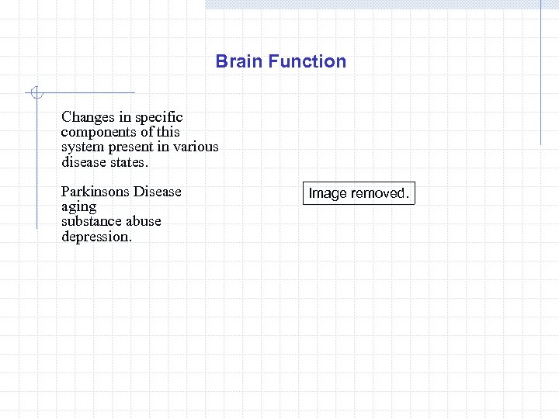Select the line 'Changes in specific'
This screenshot has width=559, height=419.
(122, 117)
